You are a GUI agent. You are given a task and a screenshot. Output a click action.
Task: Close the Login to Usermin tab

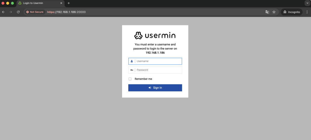(61, 3)
